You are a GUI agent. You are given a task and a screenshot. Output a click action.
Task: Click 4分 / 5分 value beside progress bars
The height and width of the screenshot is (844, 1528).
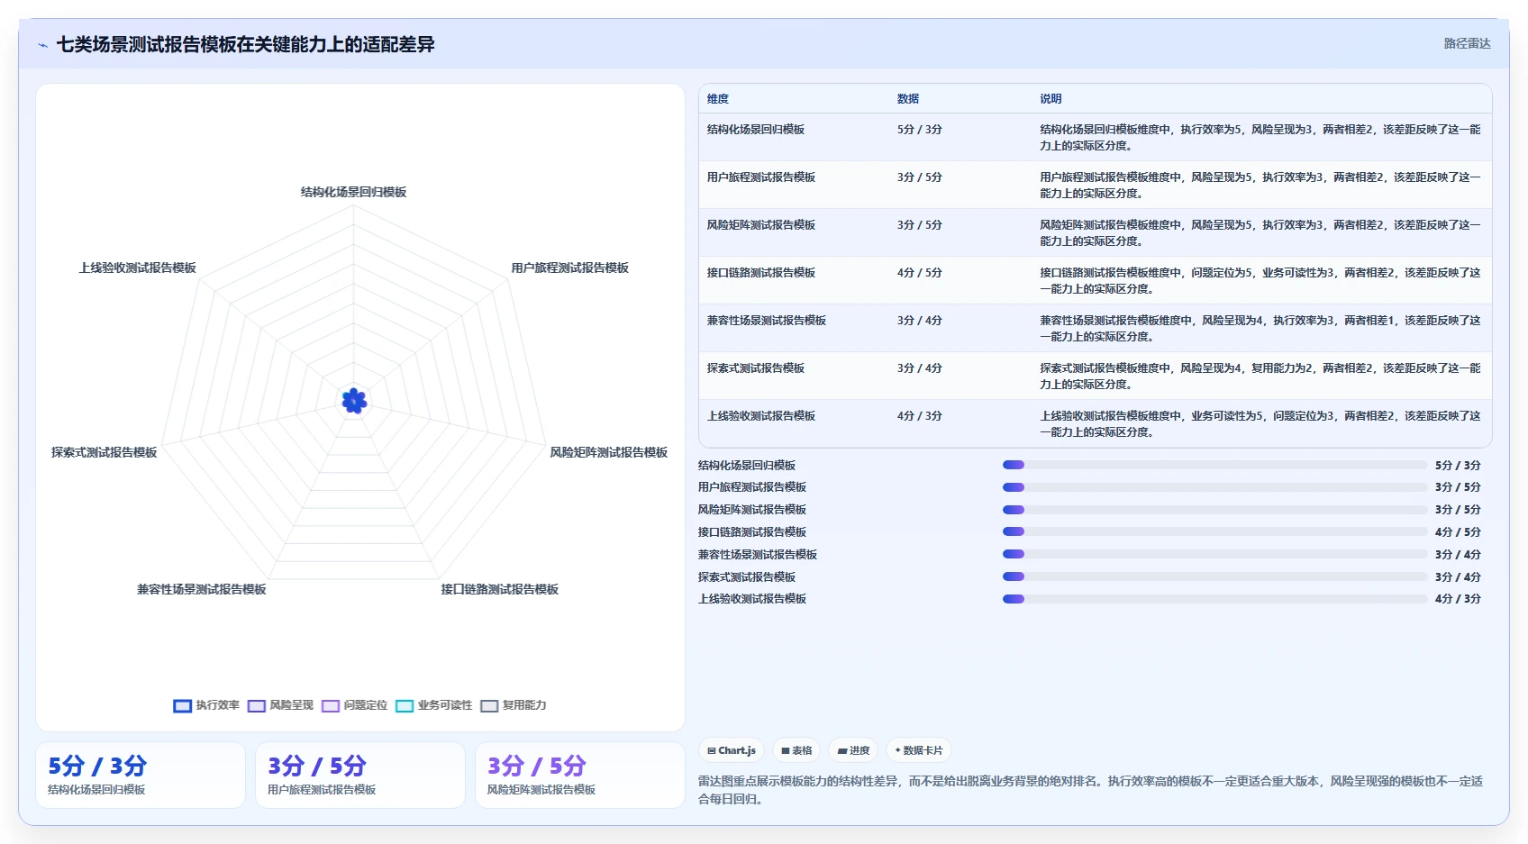[1458, 532]
